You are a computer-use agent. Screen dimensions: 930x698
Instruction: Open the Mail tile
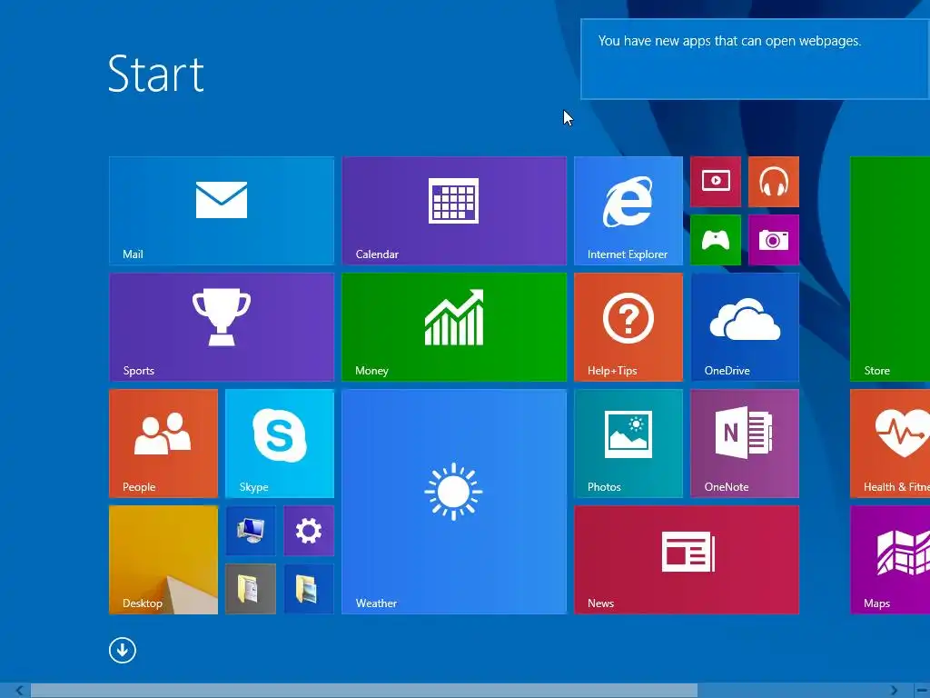[222, 210]
